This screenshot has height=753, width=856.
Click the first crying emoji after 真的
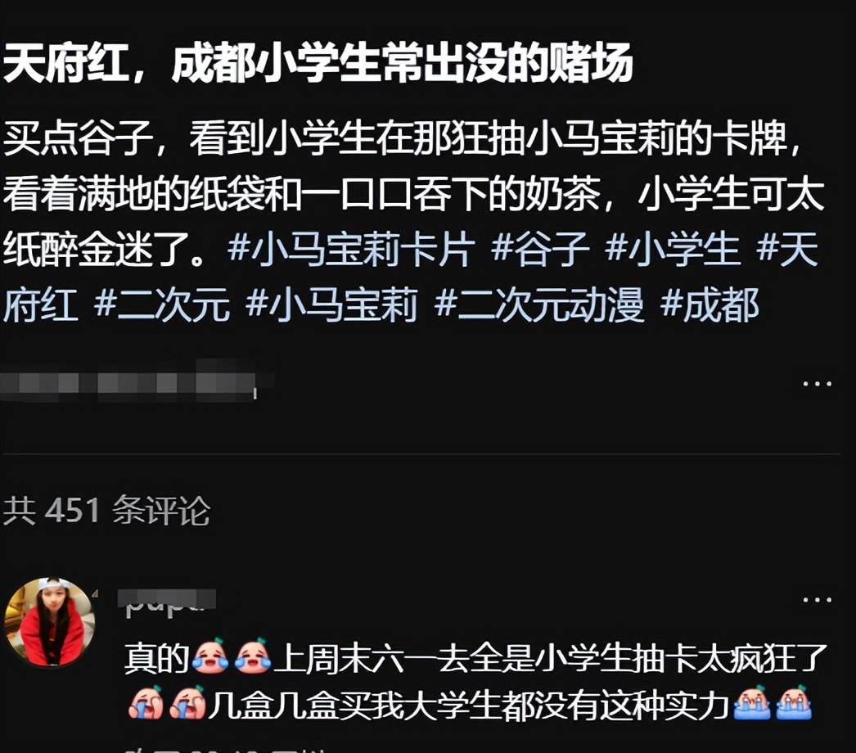[209, 656]
